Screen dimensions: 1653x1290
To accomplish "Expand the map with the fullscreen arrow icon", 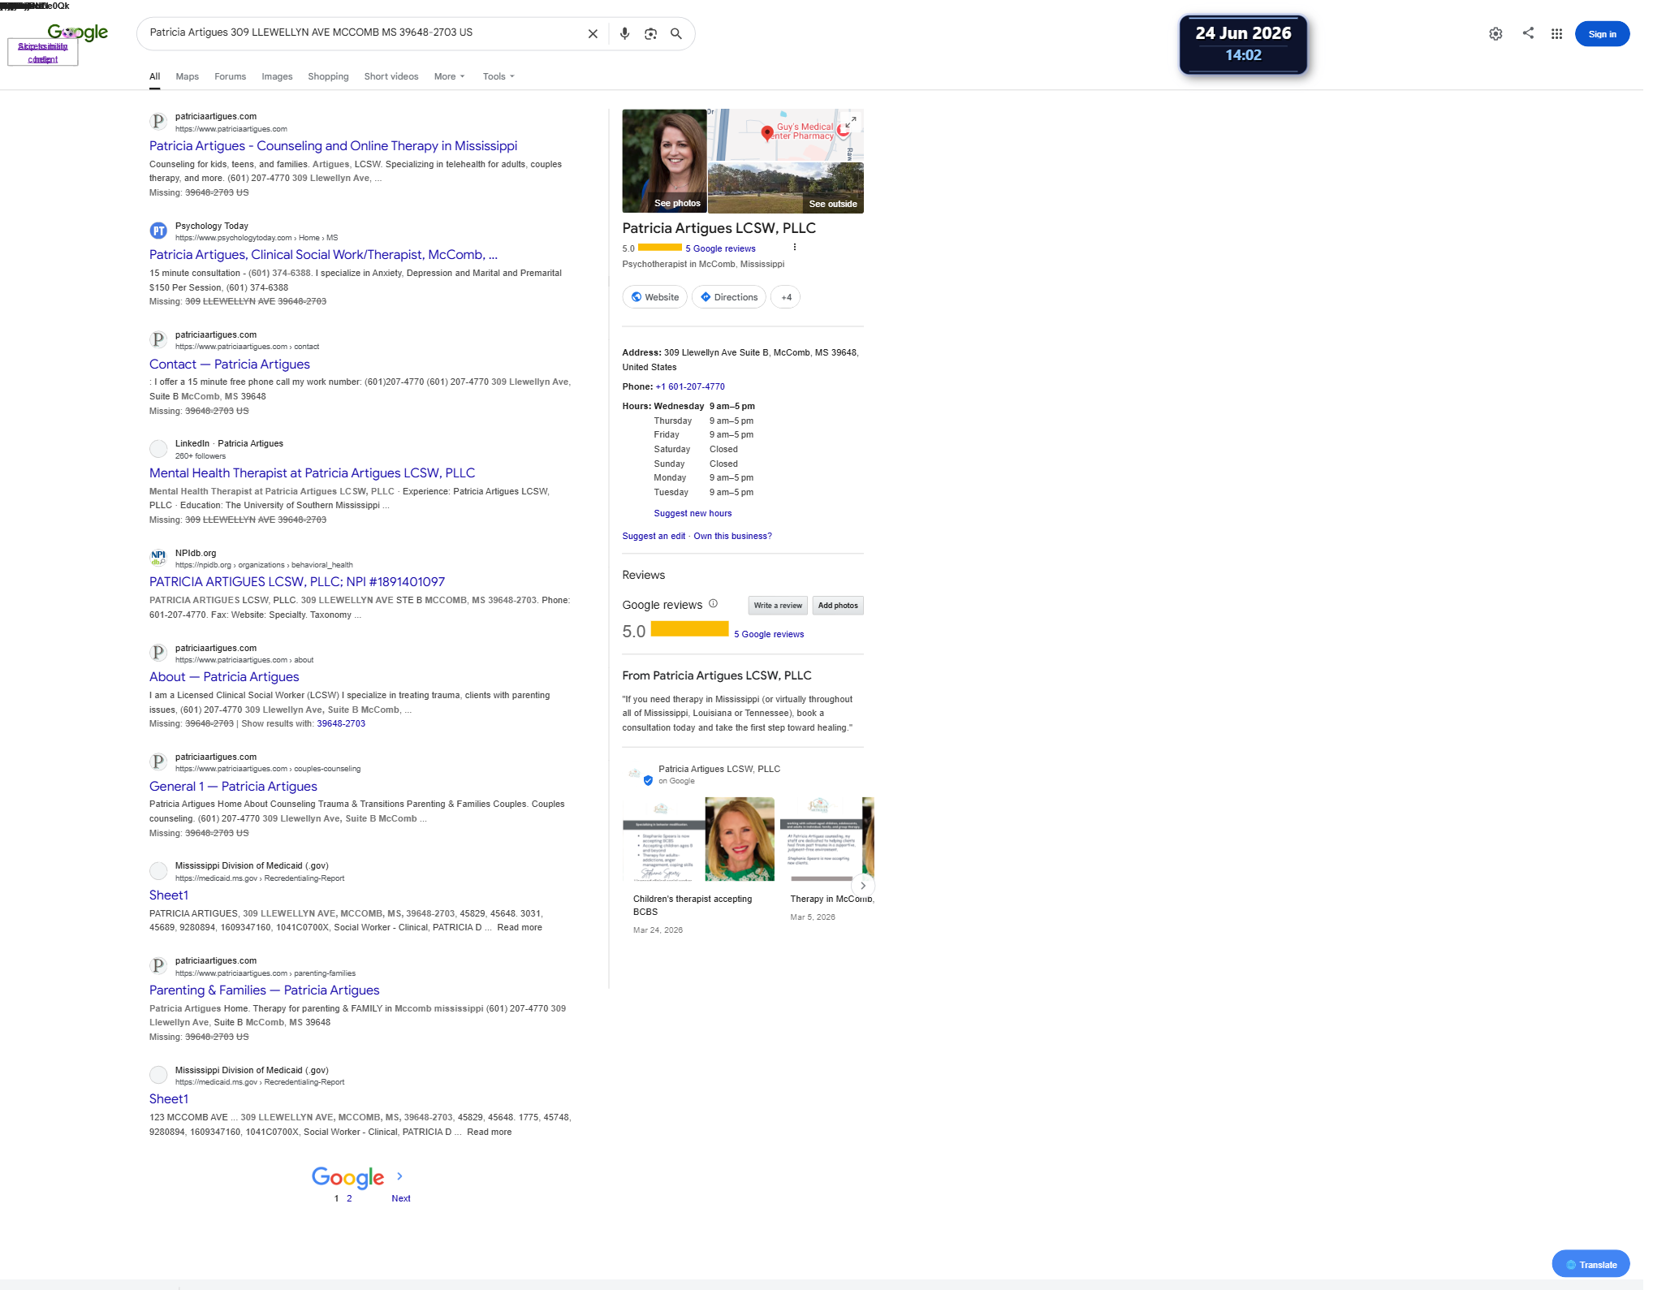I will 850,122.
